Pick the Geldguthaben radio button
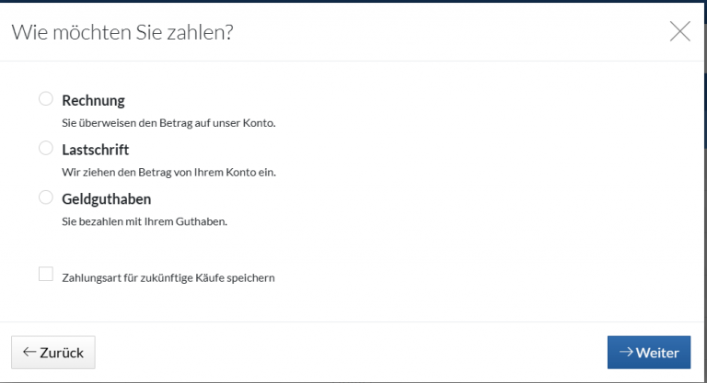 click(x=45, y=197)
